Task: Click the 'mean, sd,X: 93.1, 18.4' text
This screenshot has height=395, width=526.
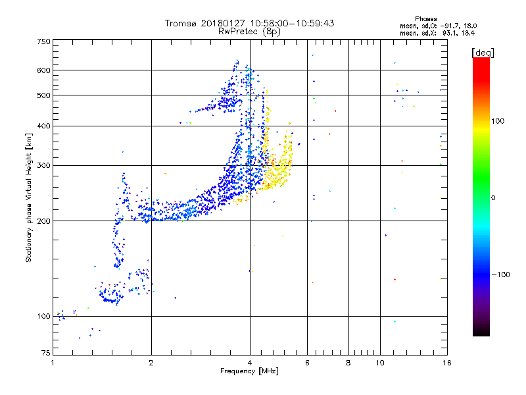Action: 437,33
